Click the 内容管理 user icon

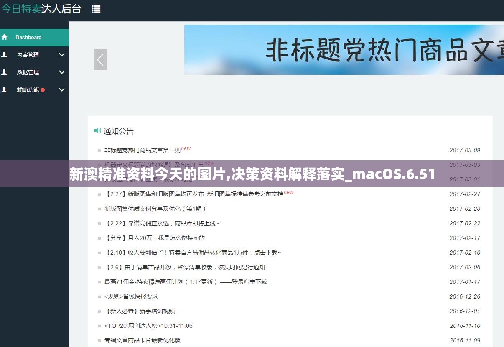pyautogui.click(x=4, y=55)
